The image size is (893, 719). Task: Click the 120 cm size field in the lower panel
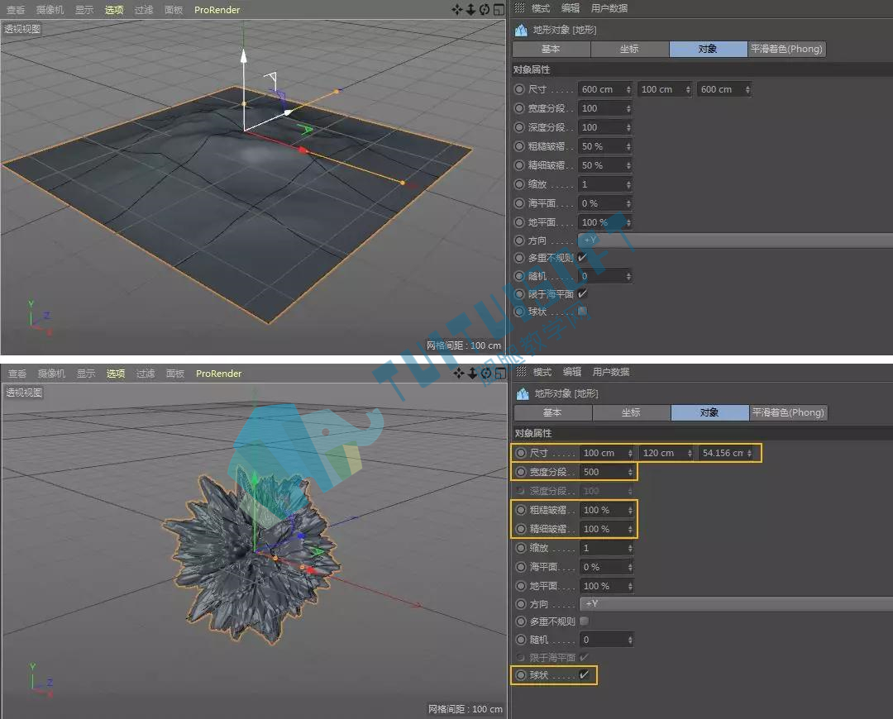[x=666, y=453]
